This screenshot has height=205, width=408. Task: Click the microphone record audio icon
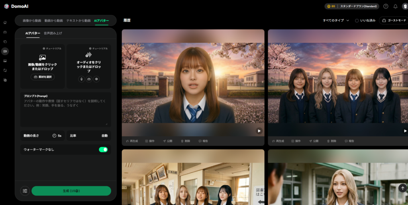click(x=82, y=79)
